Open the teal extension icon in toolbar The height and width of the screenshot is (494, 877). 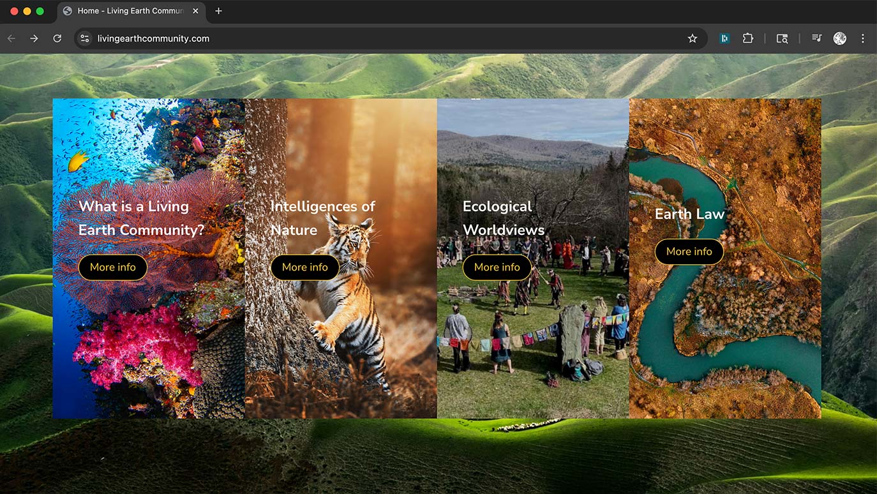(x=724, y=38)
